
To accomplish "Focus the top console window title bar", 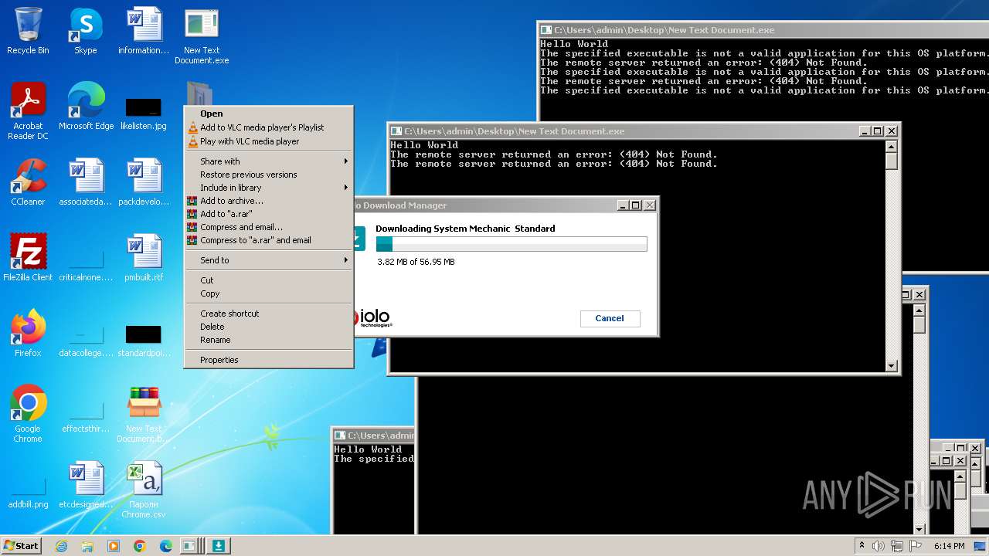I will (763, 30).
